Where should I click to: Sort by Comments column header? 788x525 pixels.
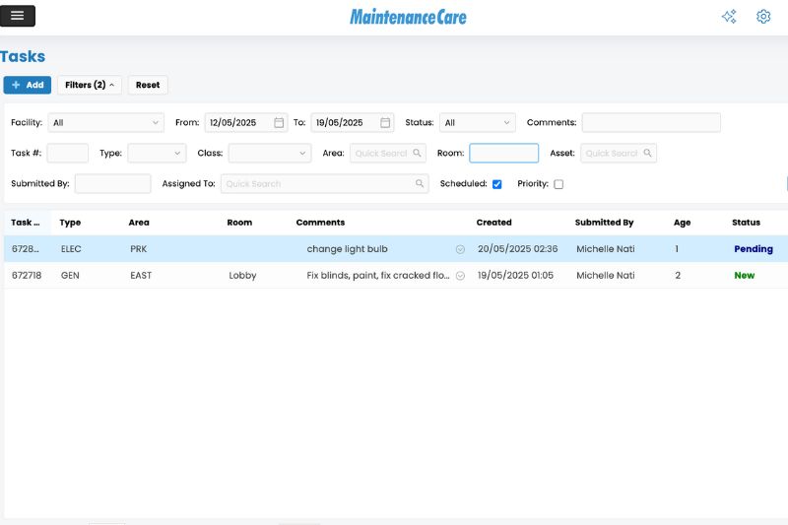coord(320,223)
